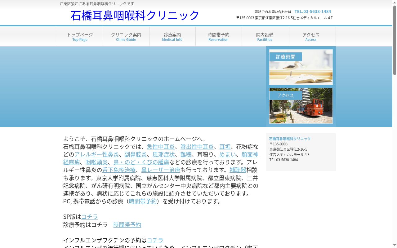Screen dimensions: 397x248
Task: Click 時間帯予約 link inside the parentheses
Action: point(143,201)
